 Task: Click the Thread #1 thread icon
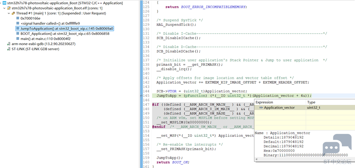(13, 14)
